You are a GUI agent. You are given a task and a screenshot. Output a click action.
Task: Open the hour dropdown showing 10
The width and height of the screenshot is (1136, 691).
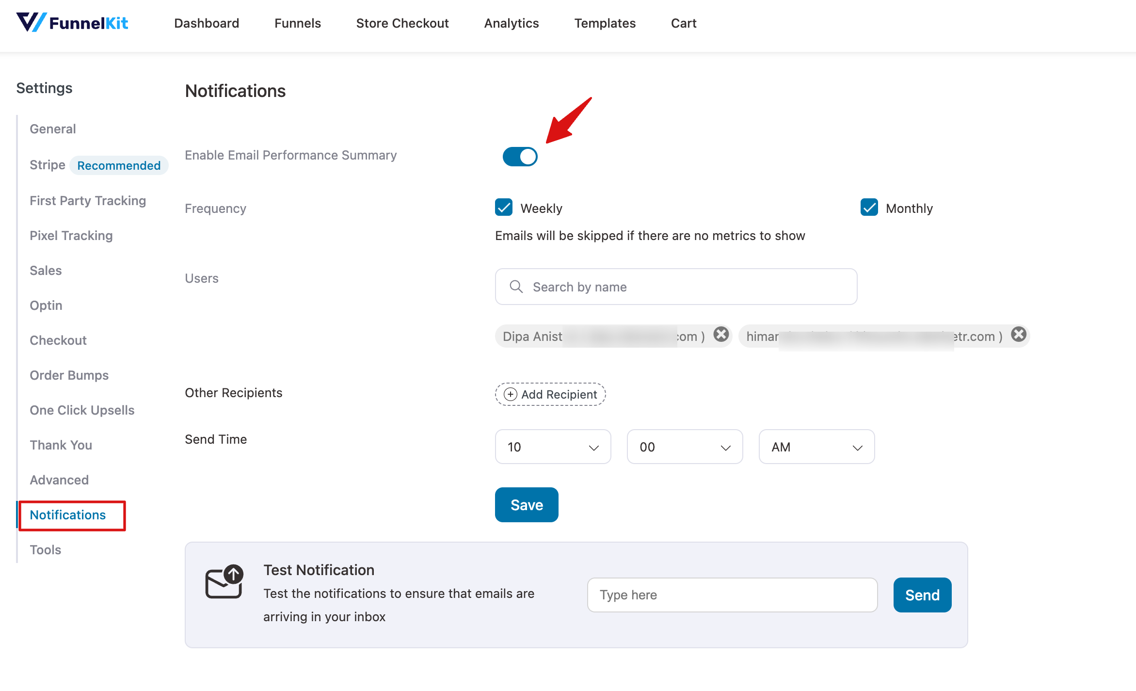pyautogui.click(x=553, y=447)
